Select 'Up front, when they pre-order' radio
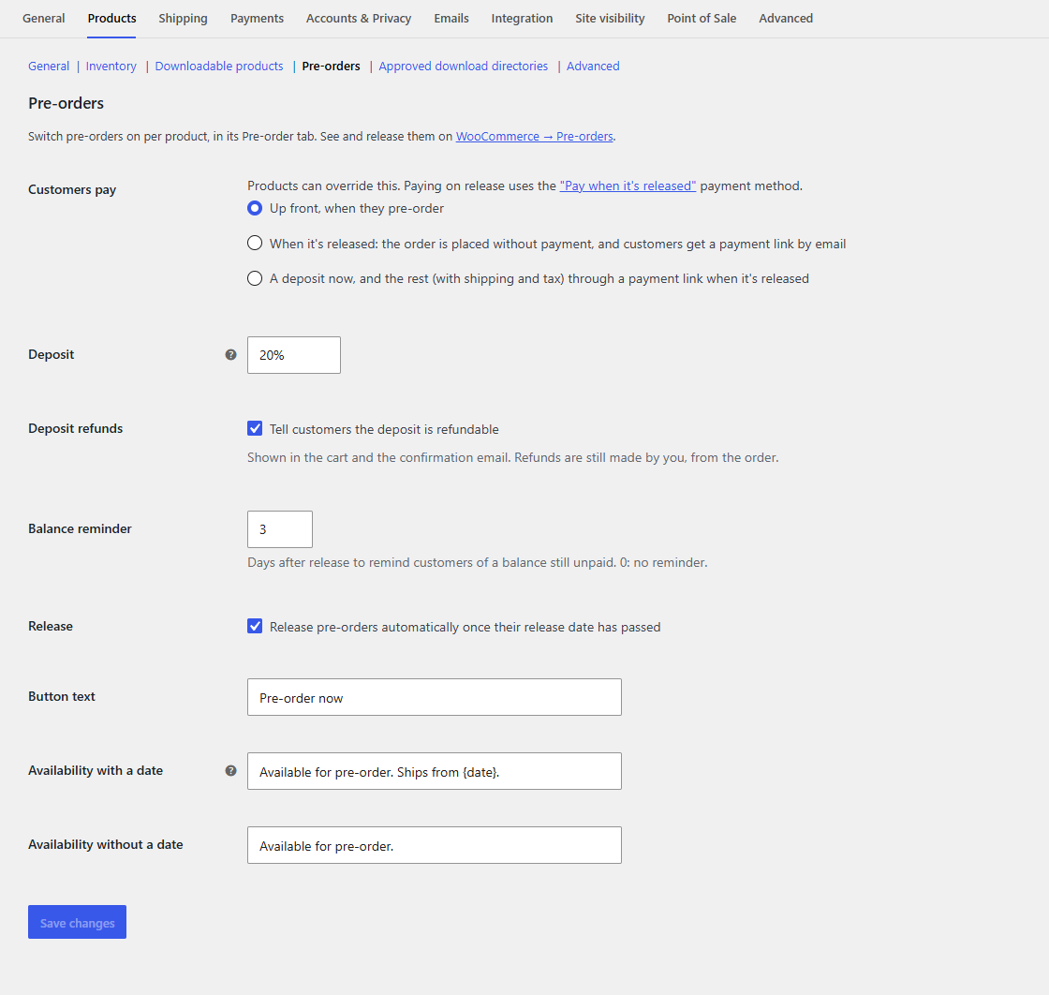 click(x=255, y=208)
